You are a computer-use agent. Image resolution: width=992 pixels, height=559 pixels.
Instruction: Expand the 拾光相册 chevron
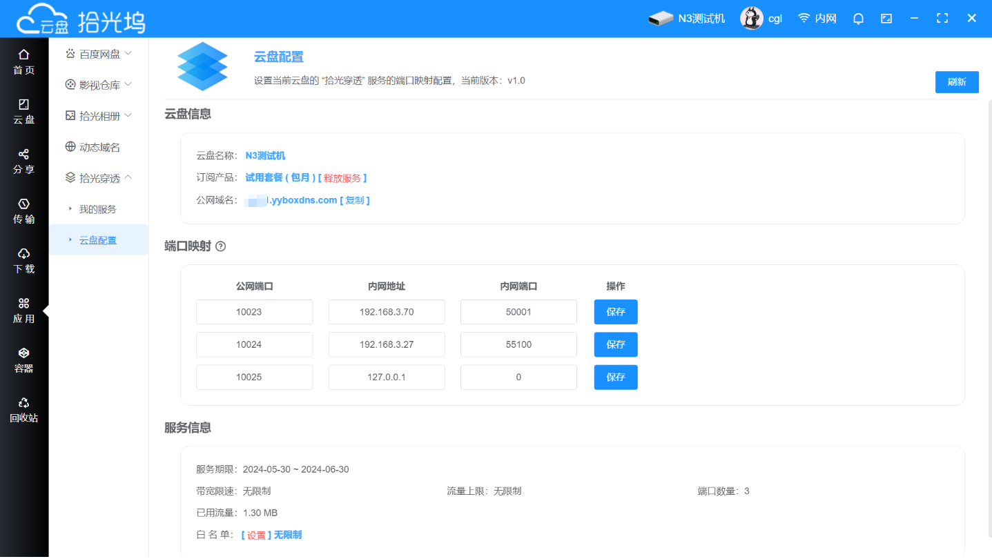[128, 115]
